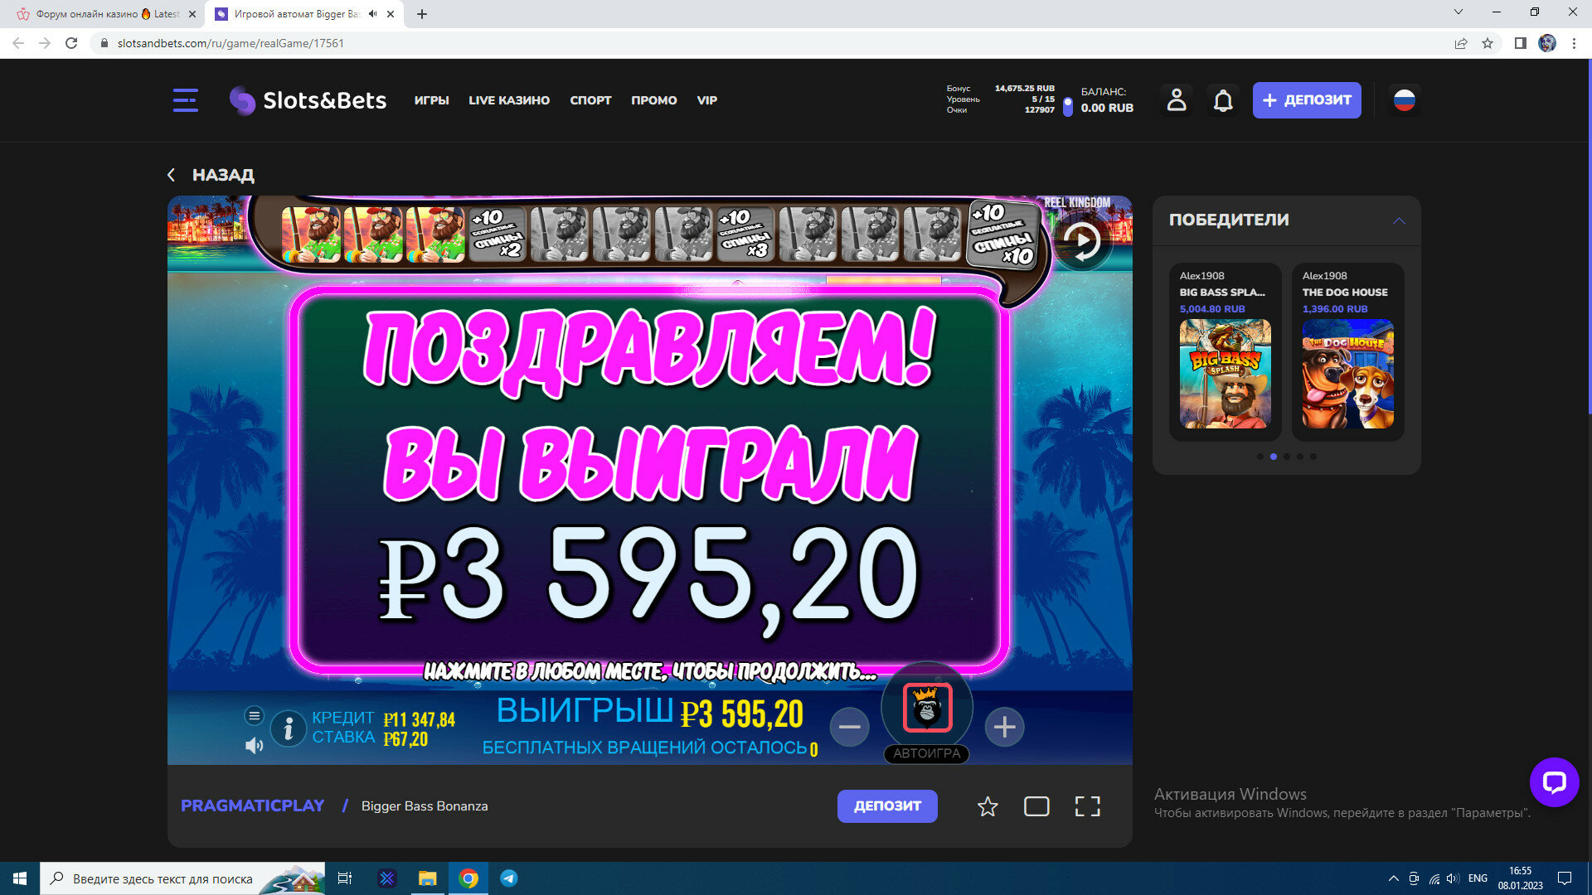Screen dimensions: 1592x895
Task: Open the user profile icon
Action: pyautogui.click(x=1176, y=100)
